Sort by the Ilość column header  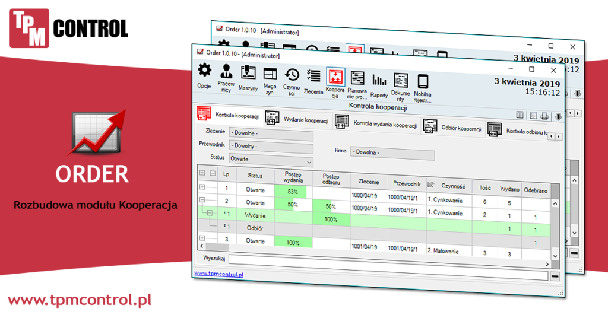pyautogui.click(x=484, y=187)
